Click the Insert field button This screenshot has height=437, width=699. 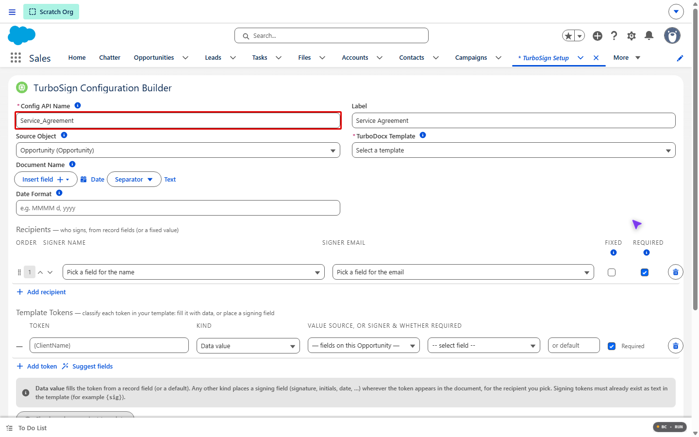pos(46,179)
